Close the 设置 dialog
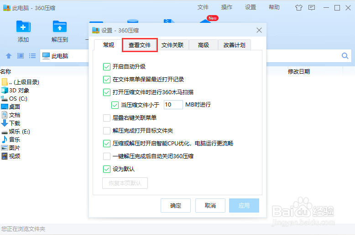The height and width of the screenshot is (235, 355). click(x=259, y=30)
